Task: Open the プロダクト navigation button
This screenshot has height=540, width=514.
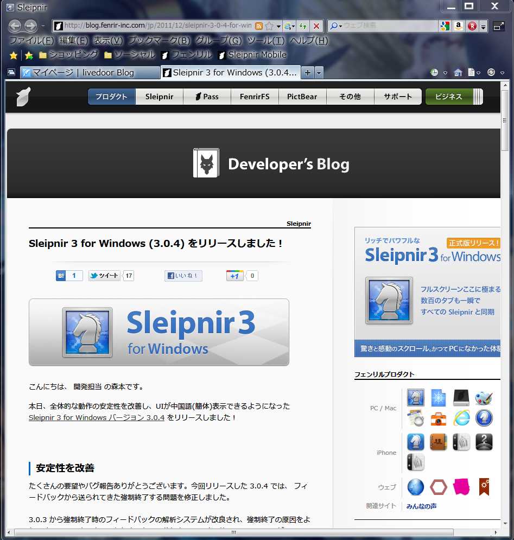Action: pos(111,97)
